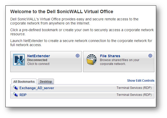
Task: Click the Disconnected status label
Action: pyautogui.click(x=37, y=60)
